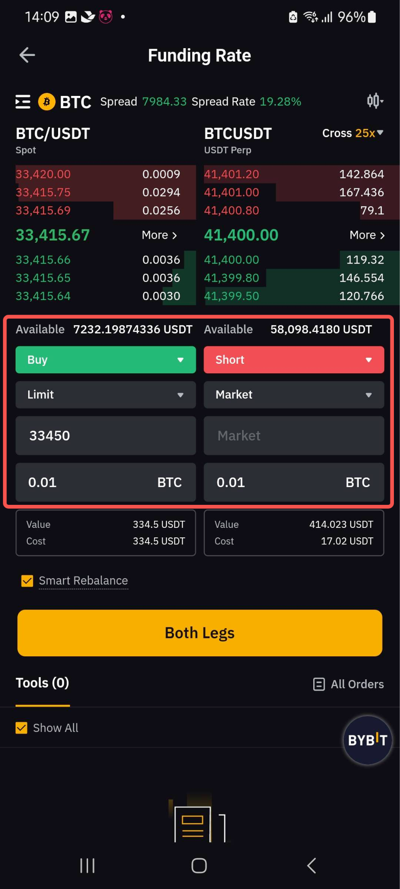Viewport: 400px width, 889px height.
Task: Tap the Android home button icon
Action: 199,866
